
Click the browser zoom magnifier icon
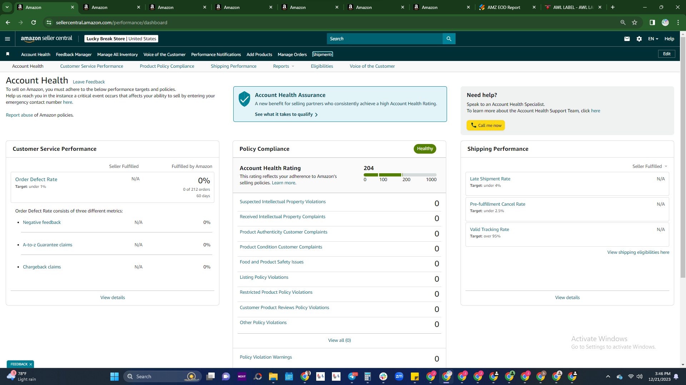pos(623,22)
